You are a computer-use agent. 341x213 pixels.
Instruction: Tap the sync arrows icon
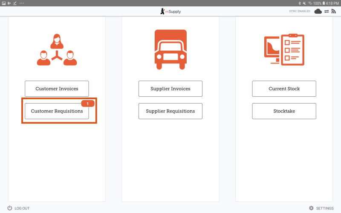pos(327,12)
